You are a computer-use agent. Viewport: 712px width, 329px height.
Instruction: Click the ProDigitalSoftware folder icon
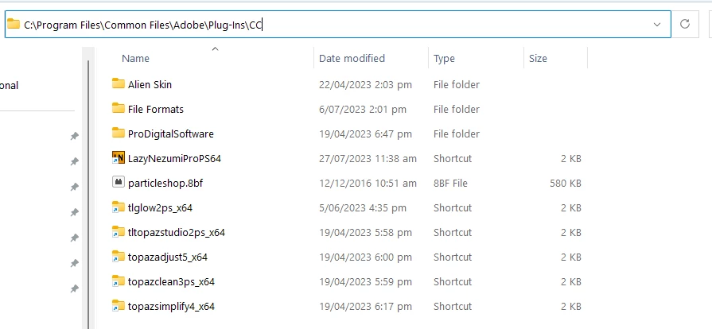[118, 133]
